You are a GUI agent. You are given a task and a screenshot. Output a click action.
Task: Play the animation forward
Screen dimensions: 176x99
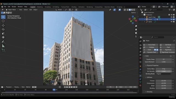[72, 87]
